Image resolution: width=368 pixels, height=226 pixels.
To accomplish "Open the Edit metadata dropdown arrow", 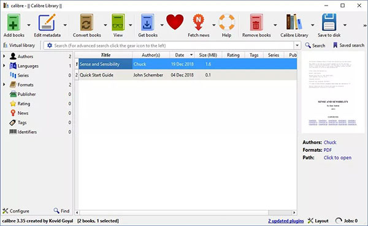I will pyautogui.click(x=65, y=25).
